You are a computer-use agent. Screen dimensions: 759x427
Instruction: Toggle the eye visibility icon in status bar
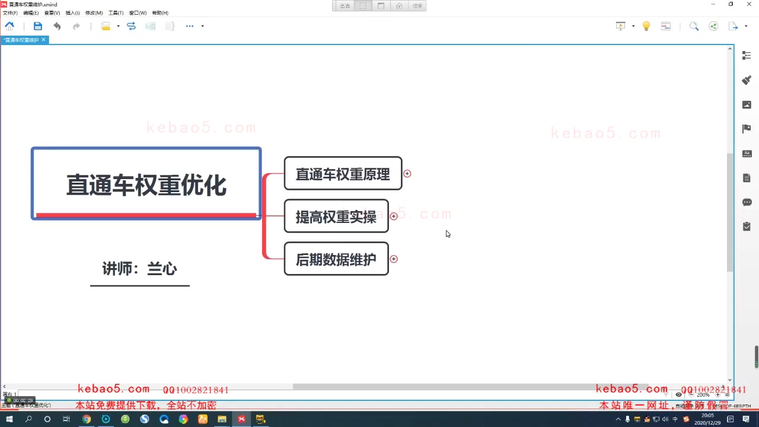[679, 395]
